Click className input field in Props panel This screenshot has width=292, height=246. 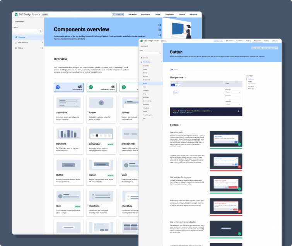click(233, 98)
